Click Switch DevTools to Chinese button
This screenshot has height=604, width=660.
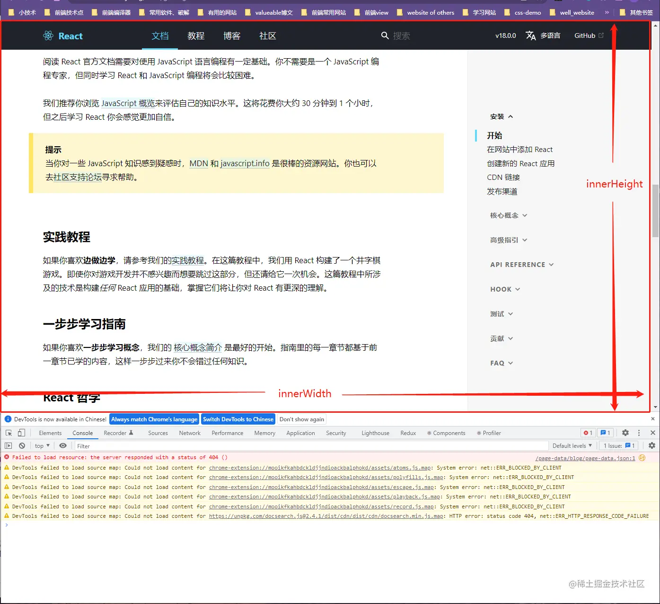point(238,419)
